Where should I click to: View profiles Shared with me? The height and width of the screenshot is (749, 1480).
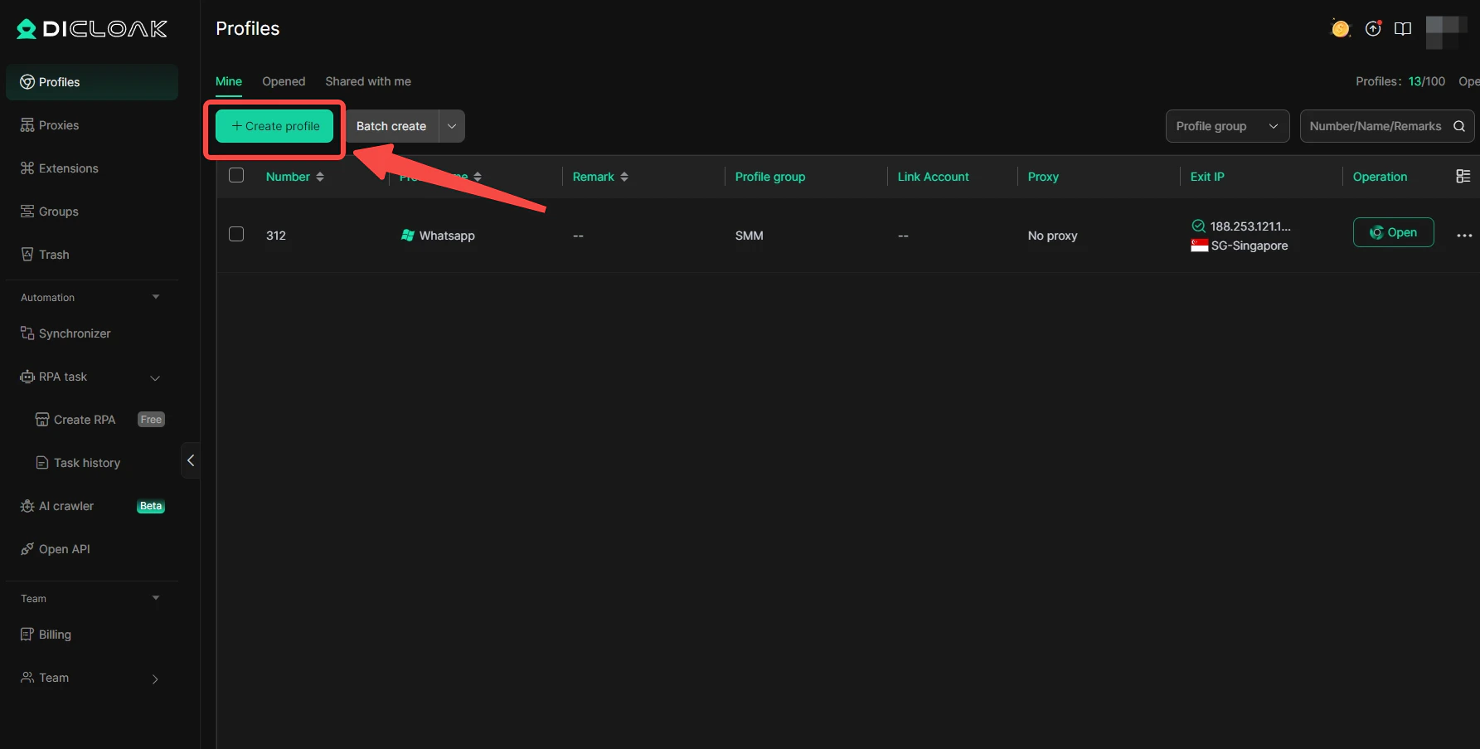pos(367,80)
